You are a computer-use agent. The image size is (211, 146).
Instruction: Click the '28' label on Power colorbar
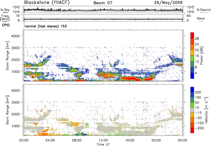click(197, 38)
